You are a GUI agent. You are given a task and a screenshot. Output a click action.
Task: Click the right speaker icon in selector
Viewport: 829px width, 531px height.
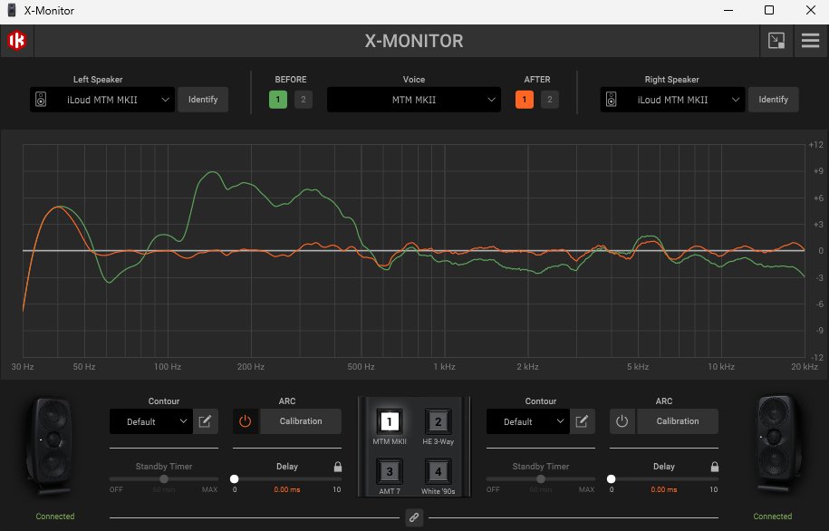click(612, 100)
